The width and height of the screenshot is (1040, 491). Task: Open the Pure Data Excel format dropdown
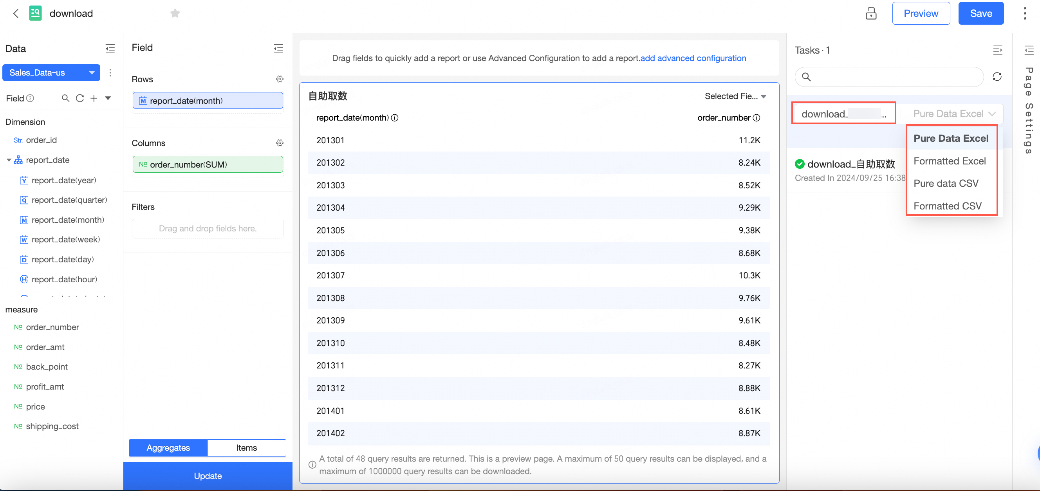point(955,114)
